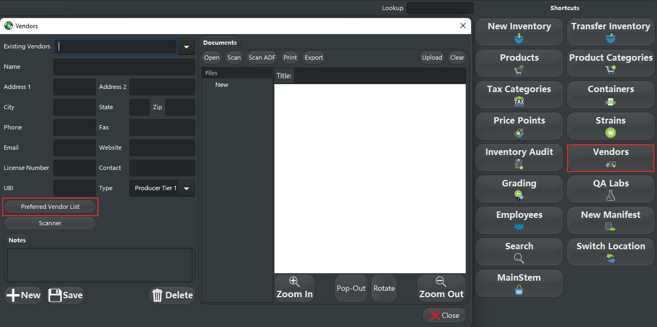Viewport: 657px width, 327px height.
Task: Select the Notes tab
Action: tap(17, 240)
